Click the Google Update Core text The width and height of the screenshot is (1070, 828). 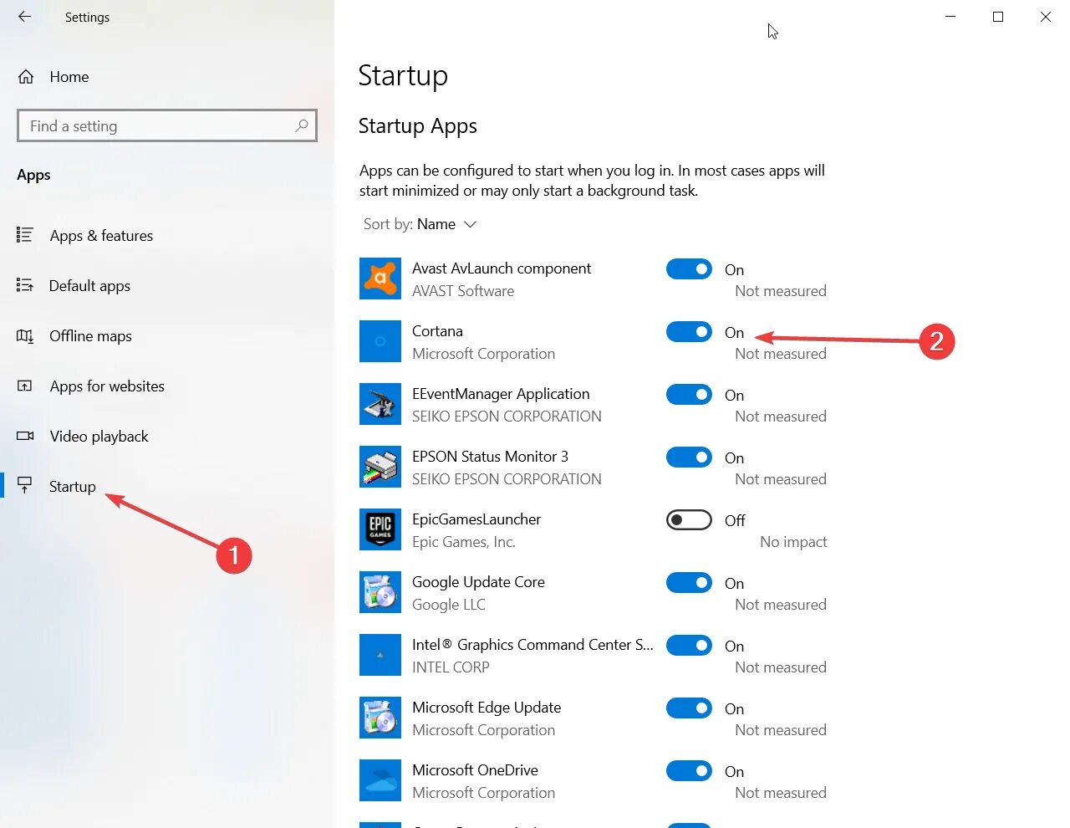click(478, 582)
